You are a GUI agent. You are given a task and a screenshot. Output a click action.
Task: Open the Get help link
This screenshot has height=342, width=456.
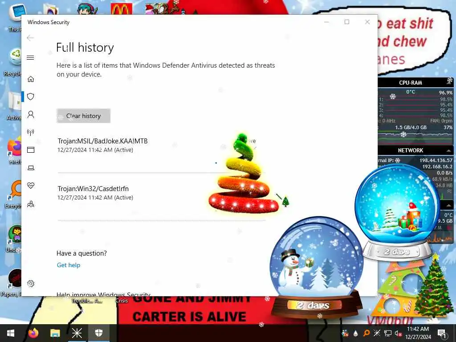coord(68,265)
